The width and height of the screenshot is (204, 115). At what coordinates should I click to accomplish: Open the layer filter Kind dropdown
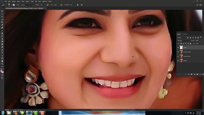[x=182, y=38]
